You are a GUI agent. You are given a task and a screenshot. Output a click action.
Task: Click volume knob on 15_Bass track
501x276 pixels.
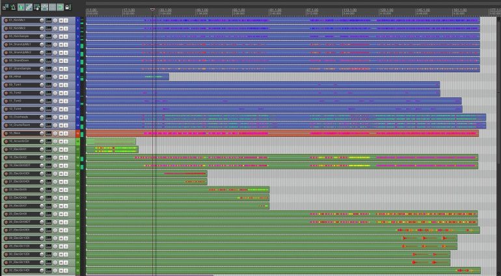[x=42, y=133]
